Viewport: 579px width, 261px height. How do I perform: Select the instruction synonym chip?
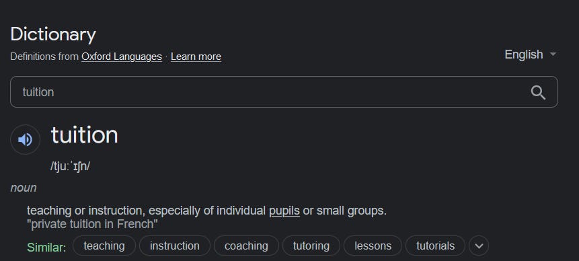point(175,246)
